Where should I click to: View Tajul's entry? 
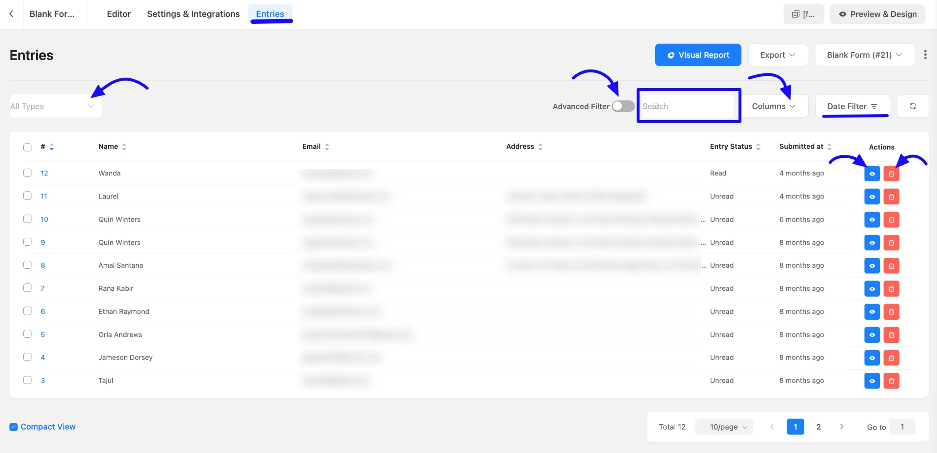coord(872,381)
